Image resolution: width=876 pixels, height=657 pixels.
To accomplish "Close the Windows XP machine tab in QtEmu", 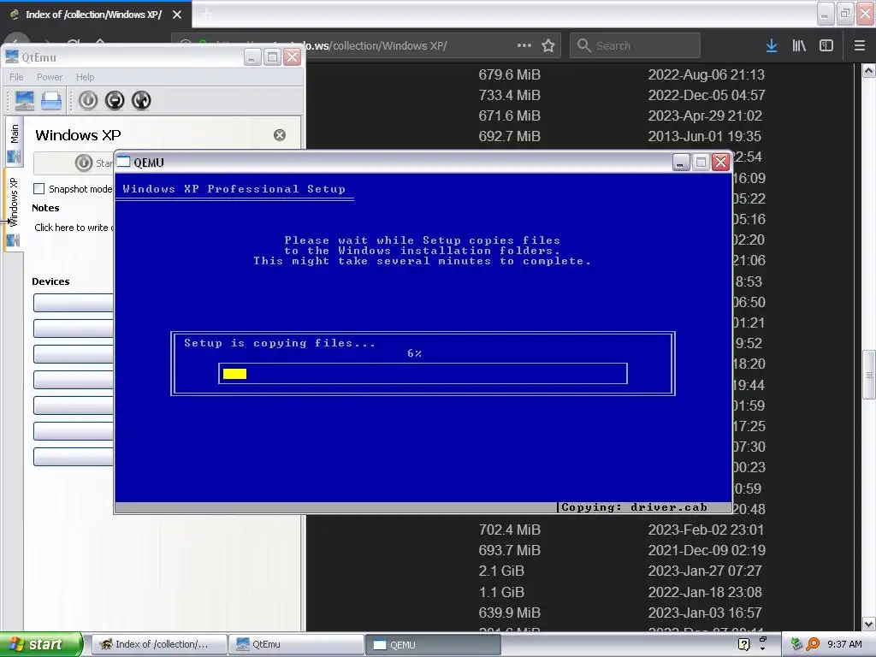I will pyautogui.click(x=280, y=135).
